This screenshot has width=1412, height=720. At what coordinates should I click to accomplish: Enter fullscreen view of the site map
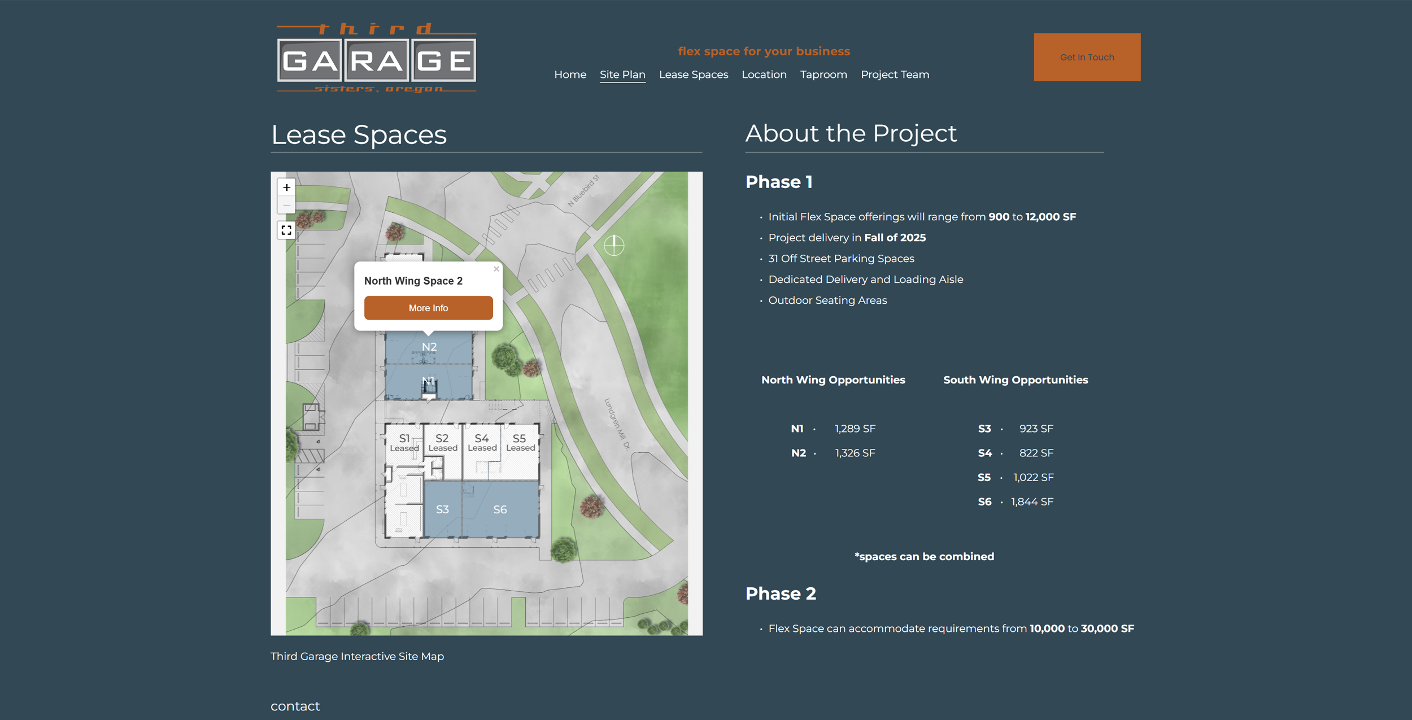point(286,229)
